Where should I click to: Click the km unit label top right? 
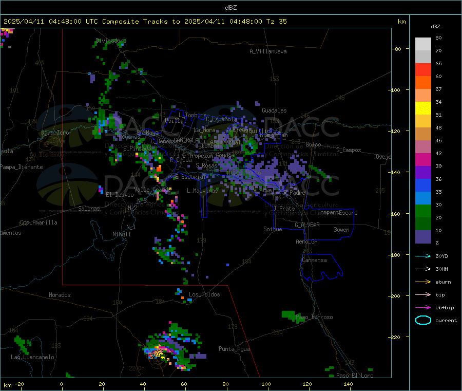pyautogui.click(x=401, y=22)
